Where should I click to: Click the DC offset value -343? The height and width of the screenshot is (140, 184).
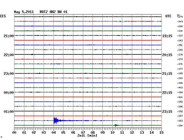180,41
